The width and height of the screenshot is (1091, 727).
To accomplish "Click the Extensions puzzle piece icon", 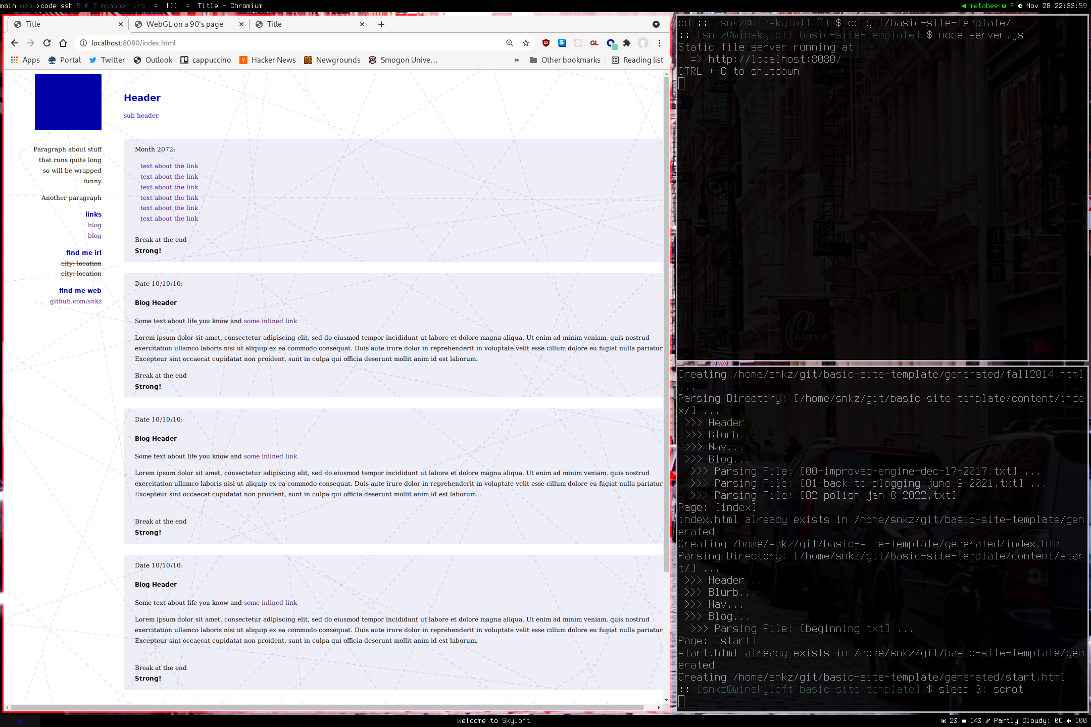I will pyautogui.click(x=627, y=43).
